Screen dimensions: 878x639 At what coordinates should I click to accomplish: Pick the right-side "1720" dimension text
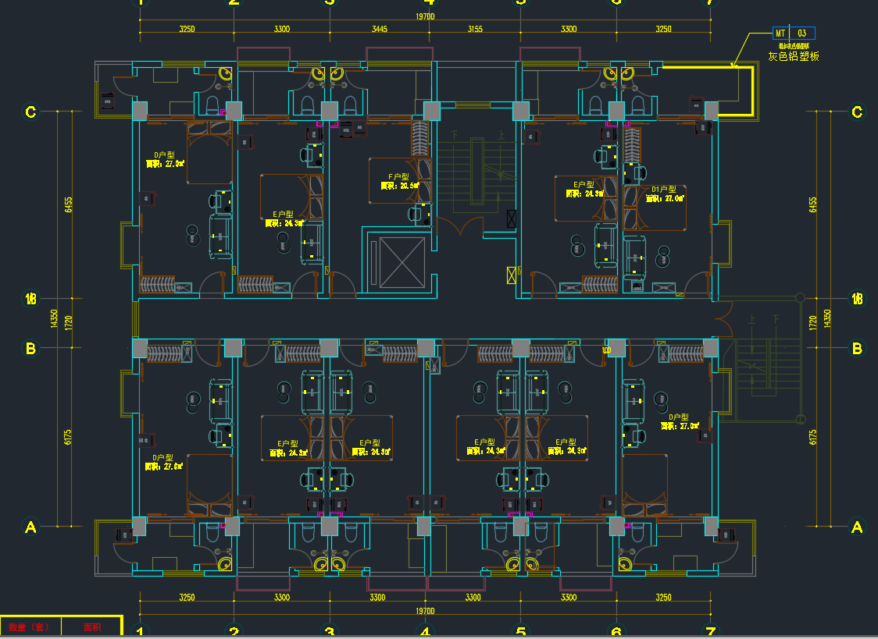[813, 323]
